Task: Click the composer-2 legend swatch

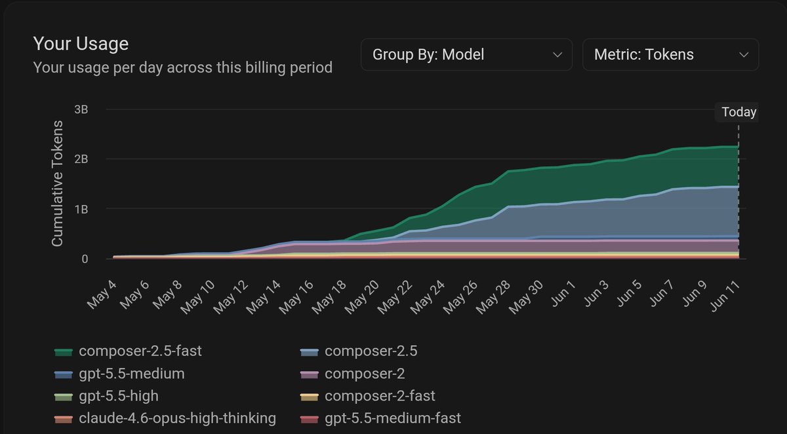Action: pyautogui.click(x=309, y=374)
